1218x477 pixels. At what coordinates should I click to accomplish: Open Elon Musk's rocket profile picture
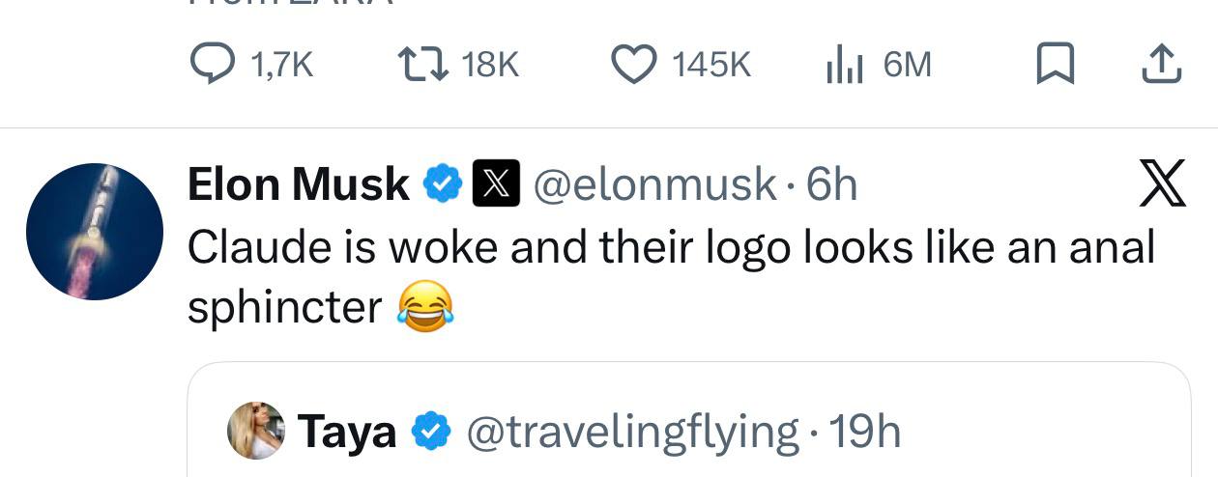(94, 232)
